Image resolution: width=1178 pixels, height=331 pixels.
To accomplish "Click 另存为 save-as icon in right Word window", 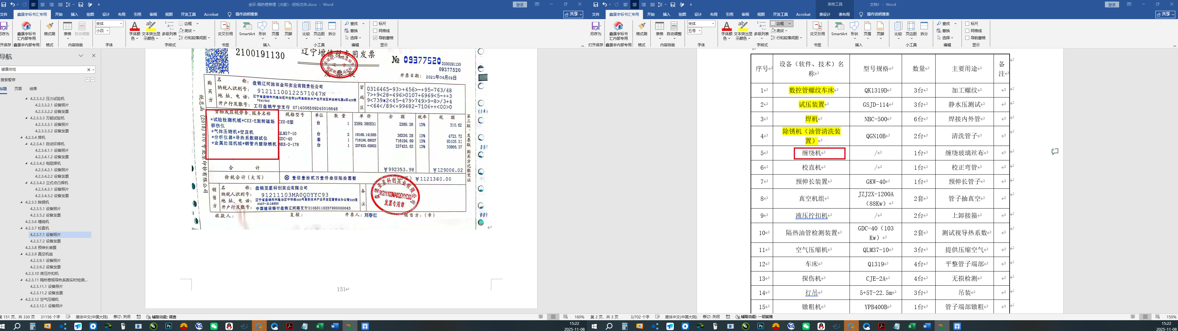I will [x=595, y=28].
